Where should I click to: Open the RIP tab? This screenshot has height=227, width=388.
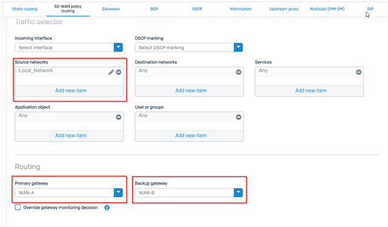click(370, 9)
